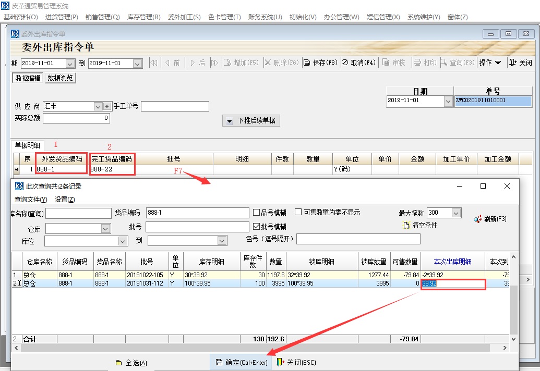540x371 pixels.
Task: Toggle the 可售数量为零不显示 checkbox
Action: pos(298,212)
